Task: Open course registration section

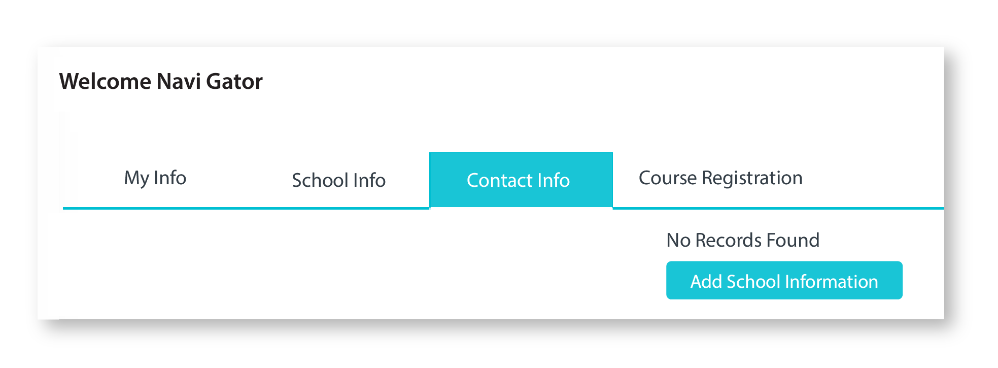Action: click(720, 178)
